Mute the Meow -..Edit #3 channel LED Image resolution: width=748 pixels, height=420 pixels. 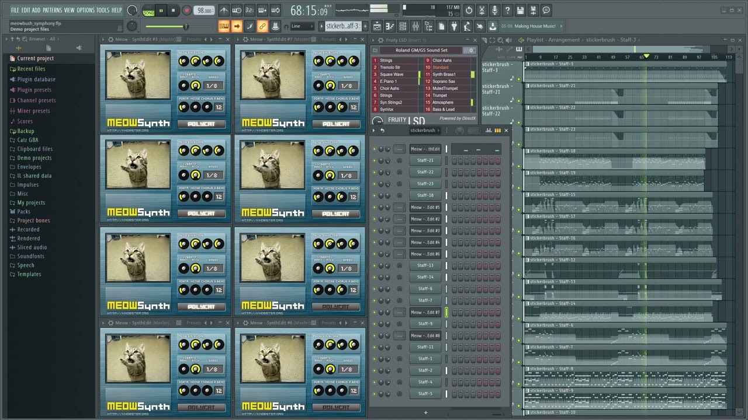point(375,230)
